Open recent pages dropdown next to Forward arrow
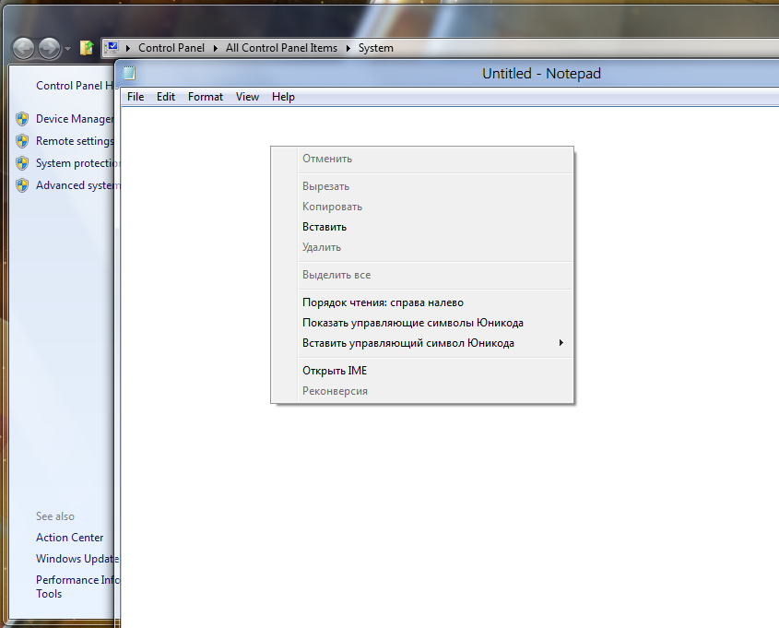779x628 pixels. click(x=68, y=49)
